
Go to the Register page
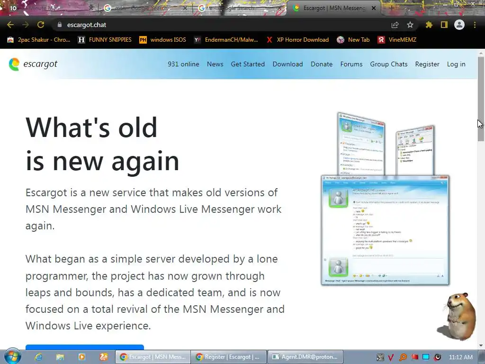pos(427,64)
